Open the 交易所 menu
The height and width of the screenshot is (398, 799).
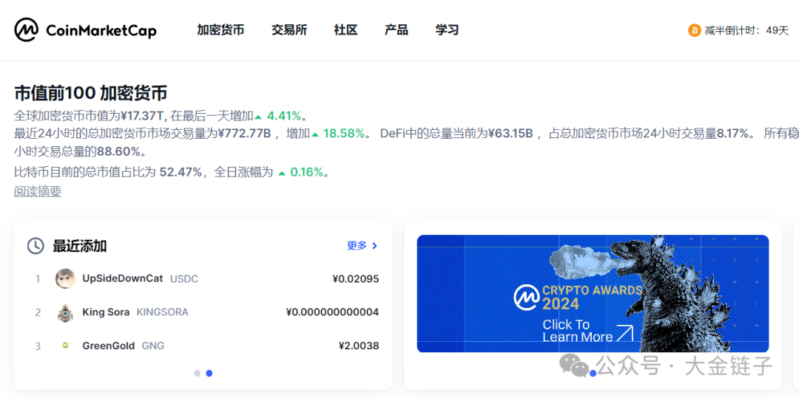289,30
